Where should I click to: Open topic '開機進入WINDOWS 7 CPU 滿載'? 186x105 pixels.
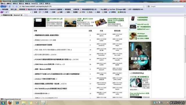click(45, 40)
